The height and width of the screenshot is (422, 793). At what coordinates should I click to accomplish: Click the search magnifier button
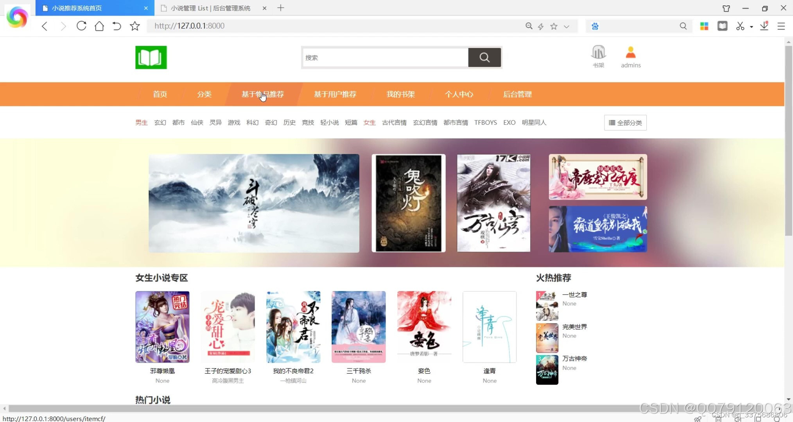point(484,57)
